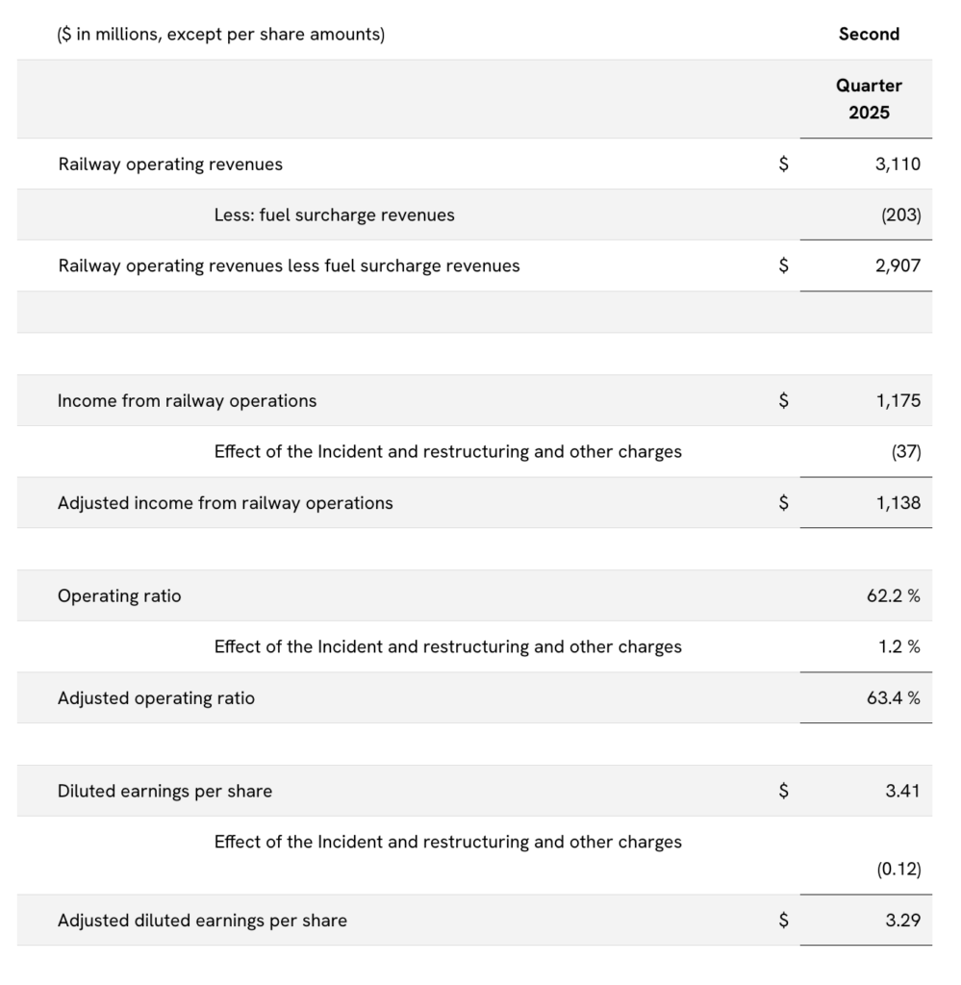Click "Adjusted income from railway operations" label
This screenshot has height=985, width=961.
tap(225, 503)
